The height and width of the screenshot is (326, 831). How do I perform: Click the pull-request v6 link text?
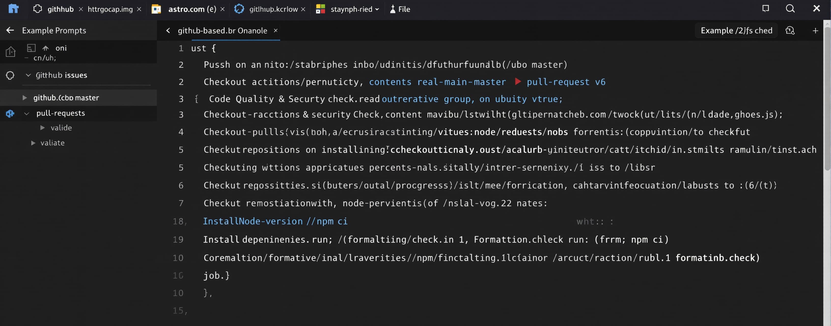coord(566,82)
